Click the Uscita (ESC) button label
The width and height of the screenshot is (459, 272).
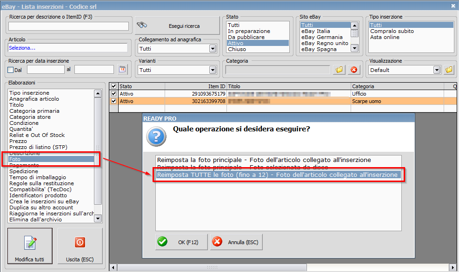click(80, 259)
